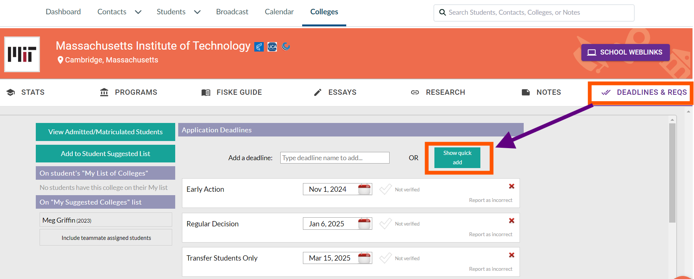Click Include teammate assigned students button

point(106,238)
